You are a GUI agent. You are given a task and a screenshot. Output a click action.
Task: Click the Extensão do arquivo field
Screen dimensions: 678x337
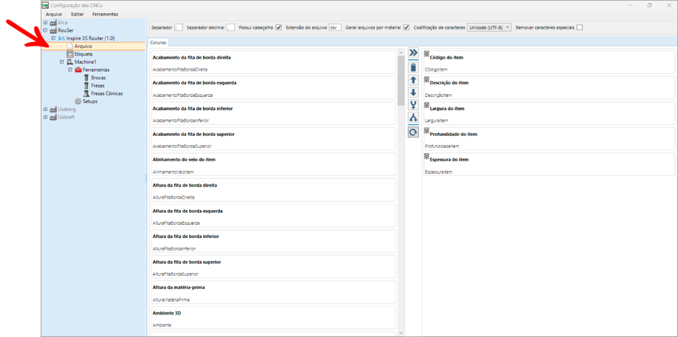click(335, 27)
